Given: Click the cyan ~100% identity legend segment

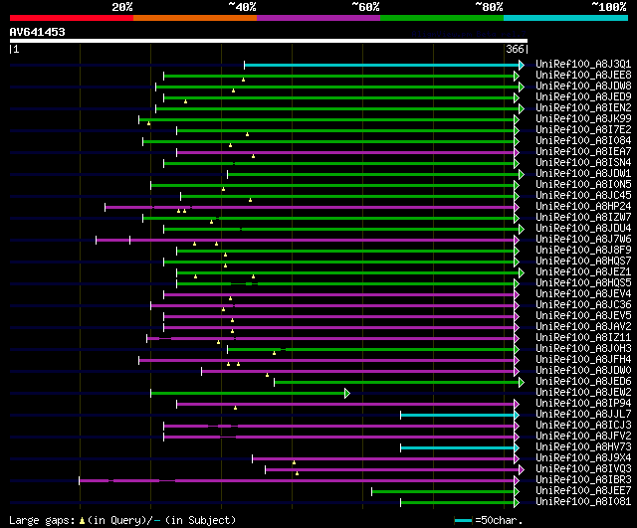Looking at the screenshot, I should 565,18.
